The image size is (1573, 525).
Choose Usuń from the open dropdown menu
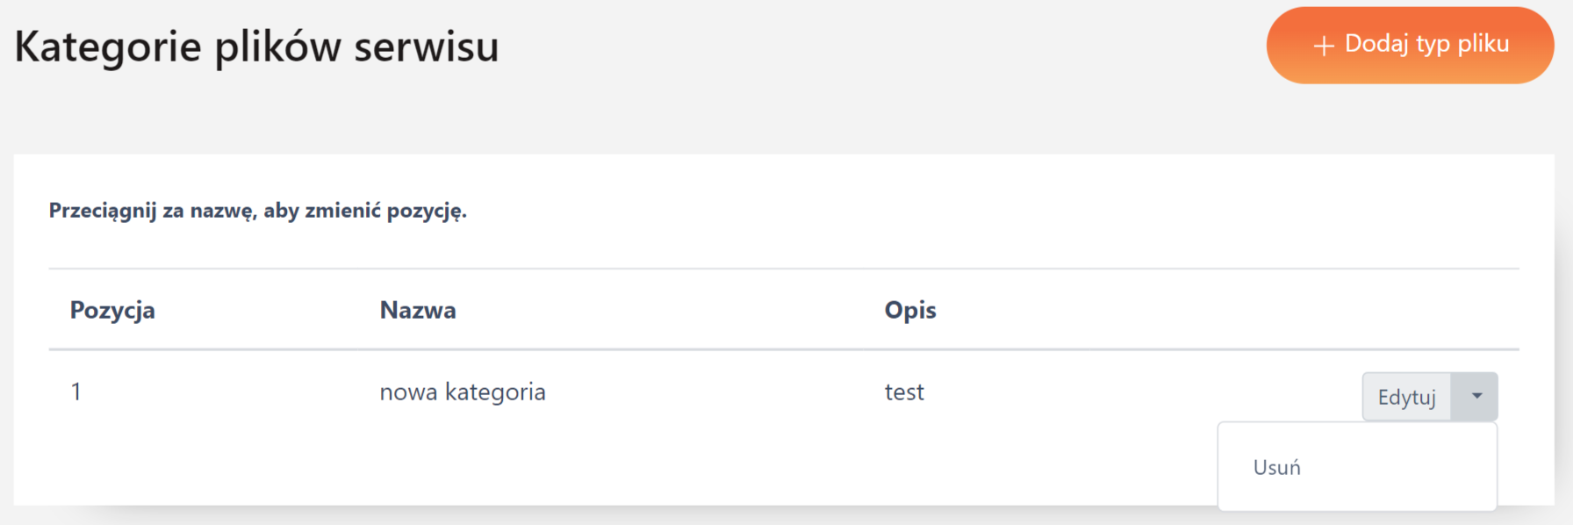pyautogui.click(x=1277, y=467)
